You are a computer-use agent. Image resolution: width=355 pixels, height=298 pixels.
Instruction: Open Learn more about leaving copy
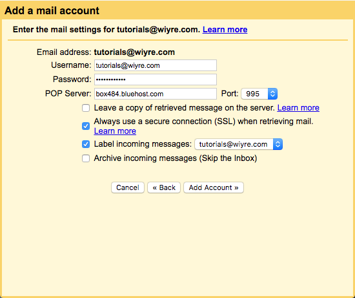click(x=298, y=108)
